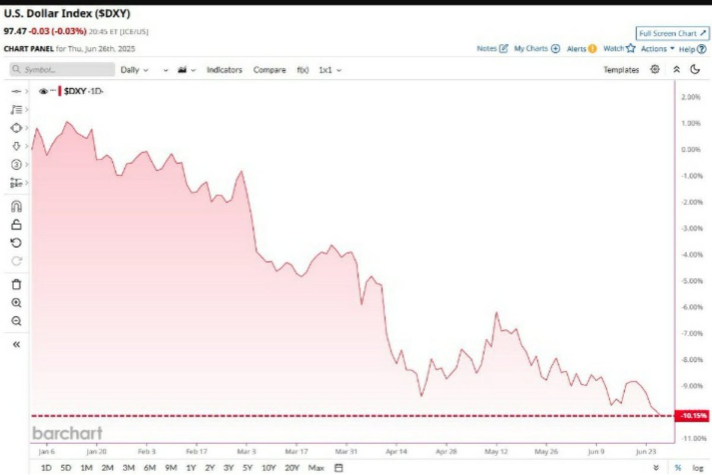The height and width of the screenshot is (475, 712).
Task: Open Full Screen Chart
Action: coord(672,33)
